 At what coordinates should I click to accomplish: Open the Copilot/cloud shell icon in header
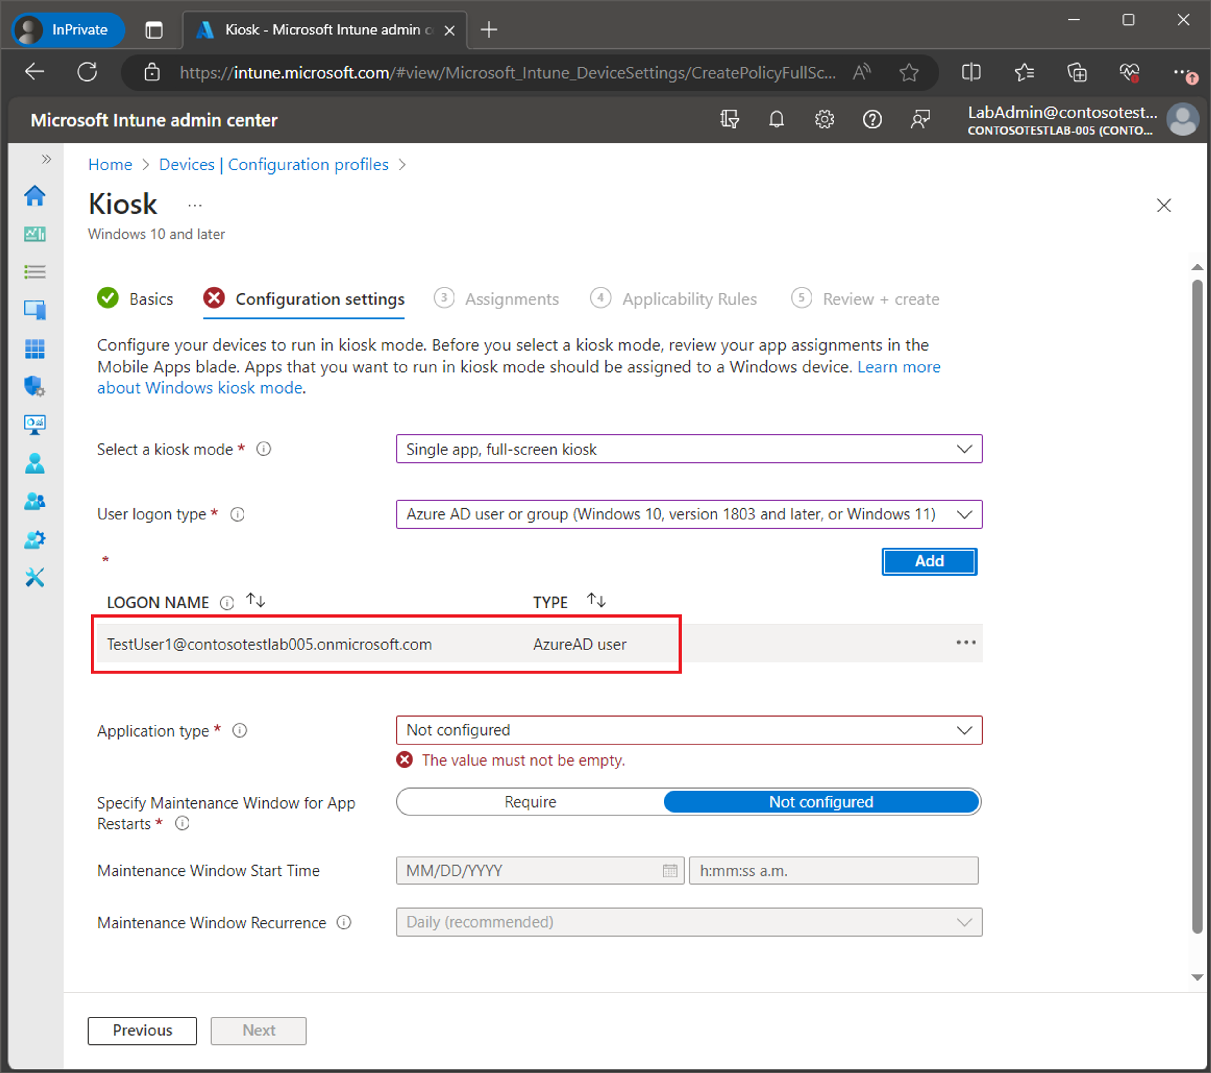(x=729, y=120)
